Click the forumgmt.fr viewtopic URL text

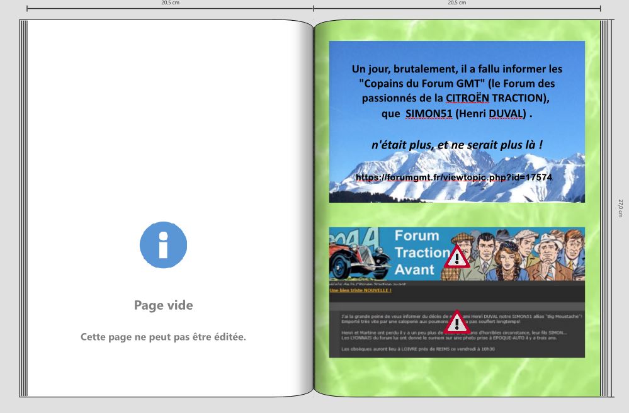pos(454,178)
